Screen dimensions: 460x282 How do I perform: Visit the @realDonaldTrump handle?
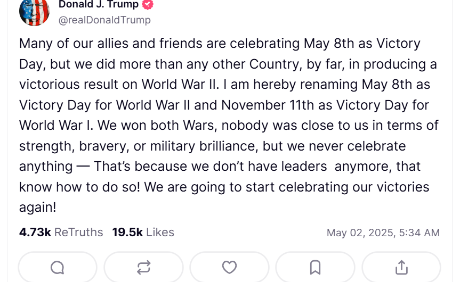tap(104, 20)
